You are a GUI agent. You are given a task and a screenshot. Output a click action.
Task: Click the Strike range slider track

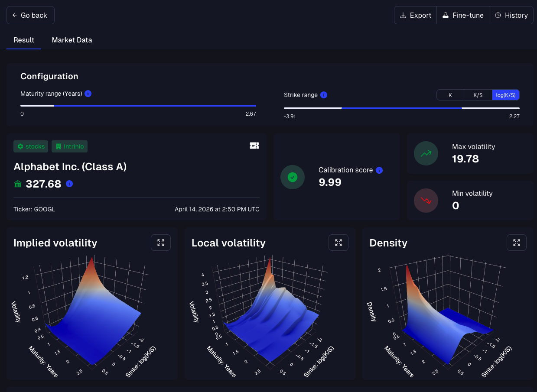[402, 108]
